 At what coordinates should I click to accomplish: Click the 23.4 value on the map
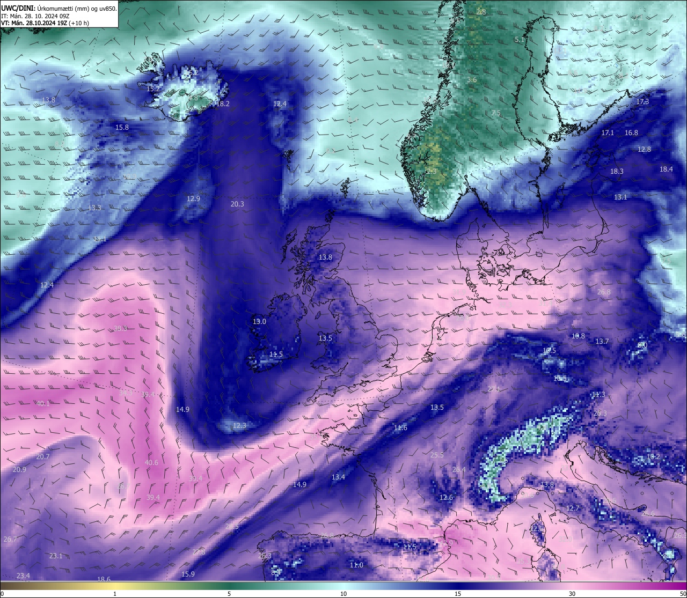(x=23, y=575)
